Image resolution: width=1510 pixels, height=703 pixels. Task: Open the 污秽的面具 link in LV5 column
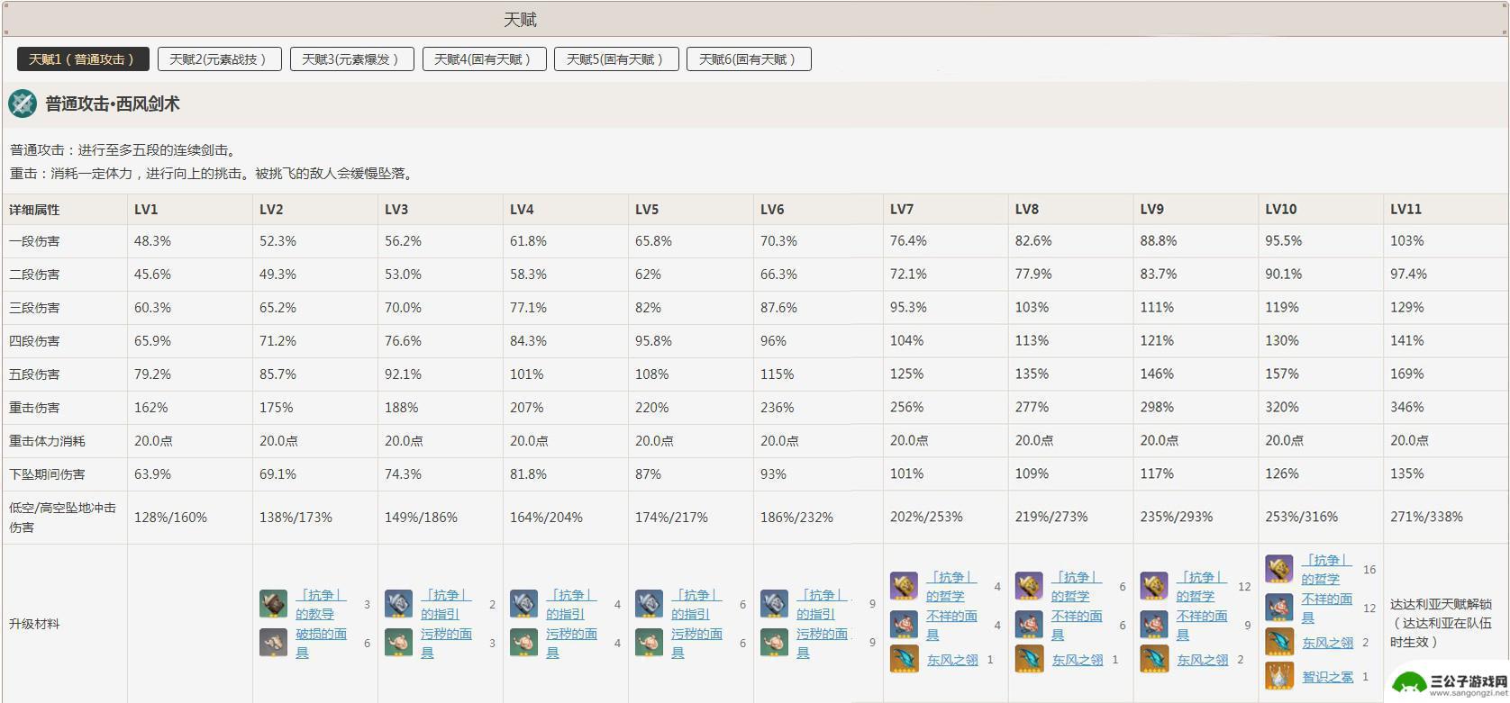[x=696, y=643]
